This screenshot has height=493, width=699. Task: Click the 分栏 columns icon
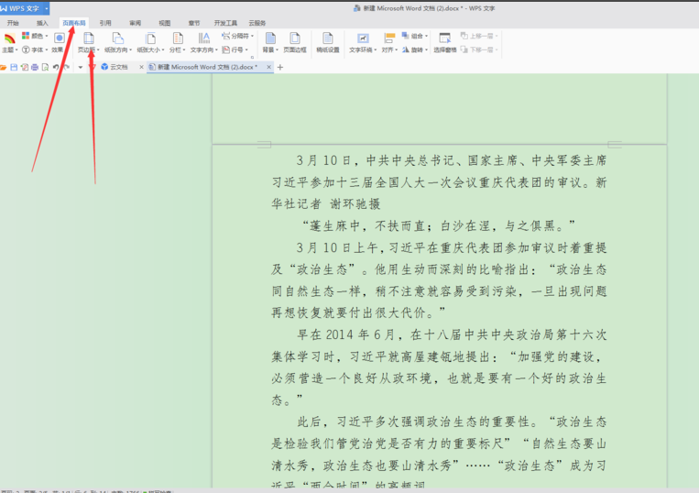coord(177,42)
